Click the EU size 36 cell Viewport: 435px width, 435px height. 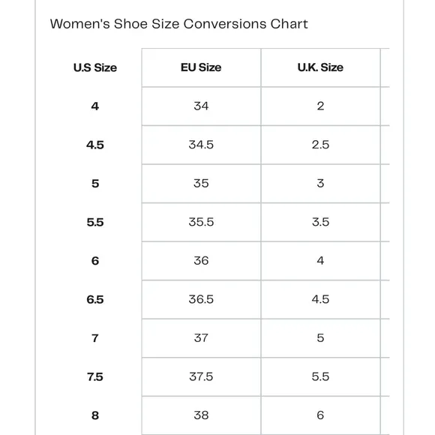tap(201, 261)
